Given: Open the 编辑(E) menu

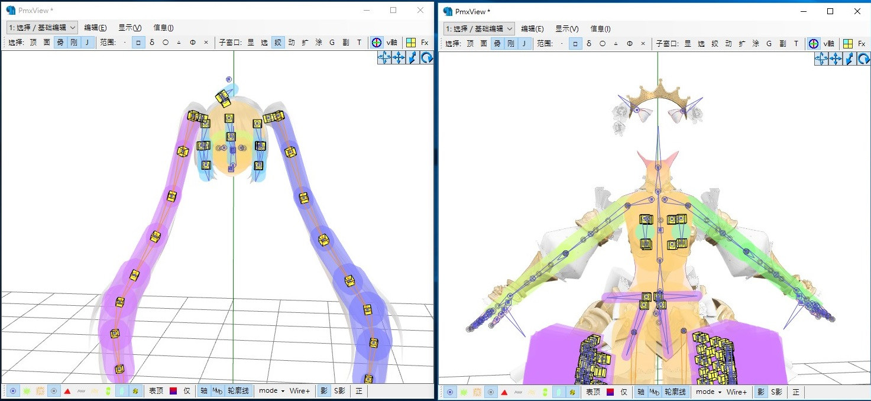Looking at the screenshot, I should click(x=96, y=27).
